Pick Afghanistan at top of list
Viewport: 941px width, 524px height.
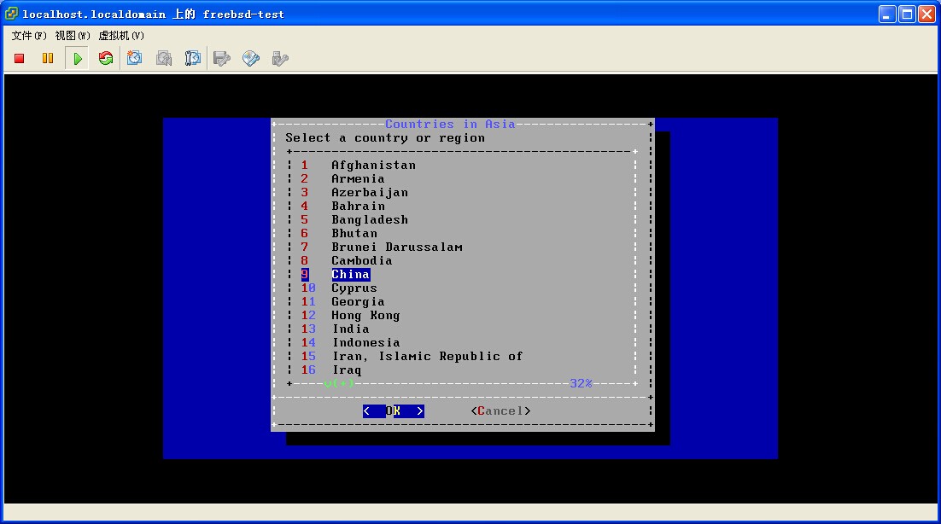coord(373,165)
